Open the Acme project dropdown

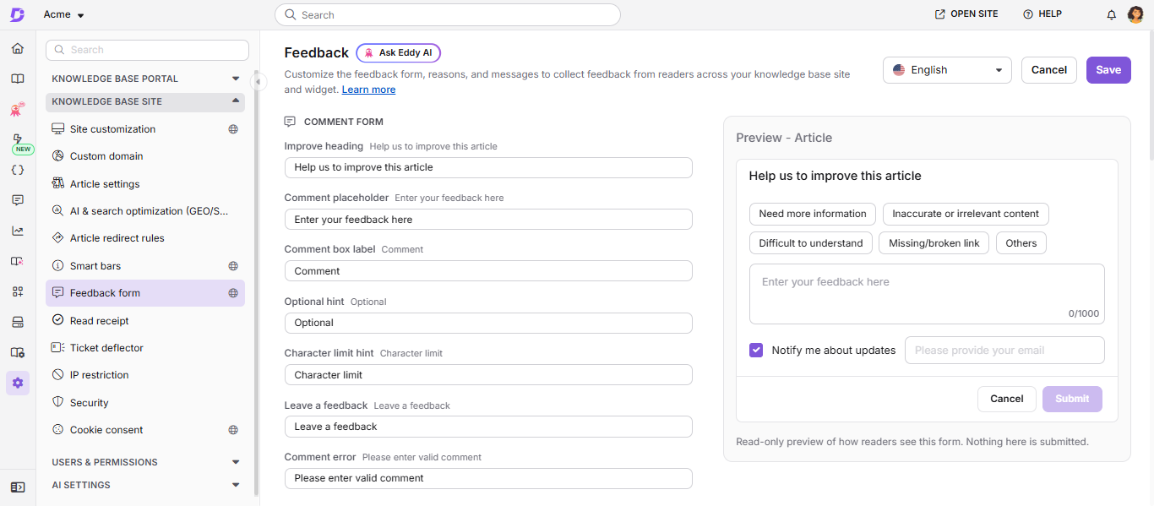64,14
